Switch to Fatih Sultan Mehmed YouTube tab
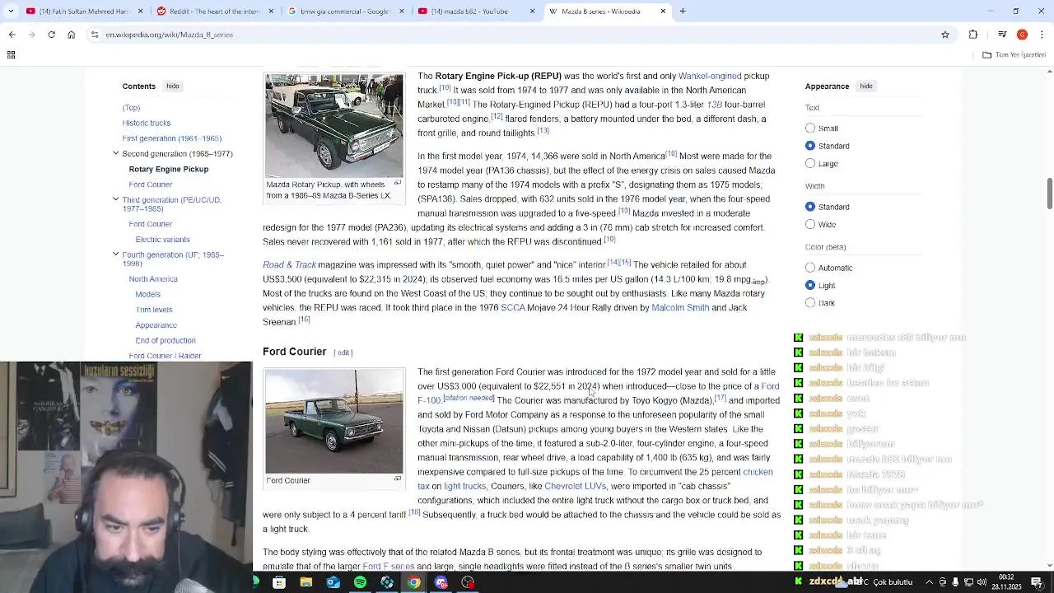Viewport: 1054px width, 593px height. 82,12
